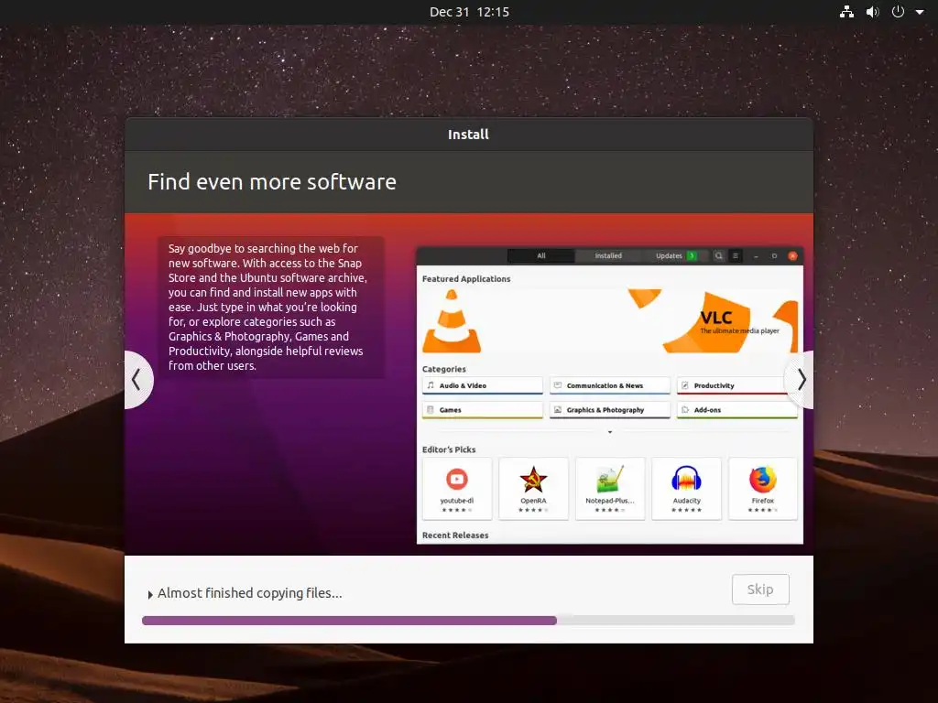Open the hamburger menu icon in software preview
The height and width of the screenshot is (703, 938).
pyautogui.click(x=736, y=256)
